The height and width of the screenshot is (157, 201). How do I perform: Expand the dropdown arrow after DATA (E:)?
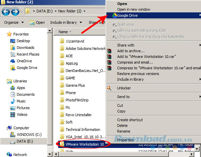(x=56, y=11)
